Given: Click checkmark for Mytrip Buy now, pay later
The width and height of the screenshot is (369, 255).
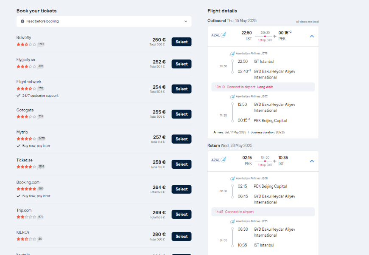Looking at the screenshot, I should (x=18, y=146).
